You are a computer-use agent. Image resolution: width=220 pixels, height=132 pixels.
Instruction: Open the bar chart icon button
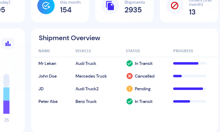click(8, 44)
